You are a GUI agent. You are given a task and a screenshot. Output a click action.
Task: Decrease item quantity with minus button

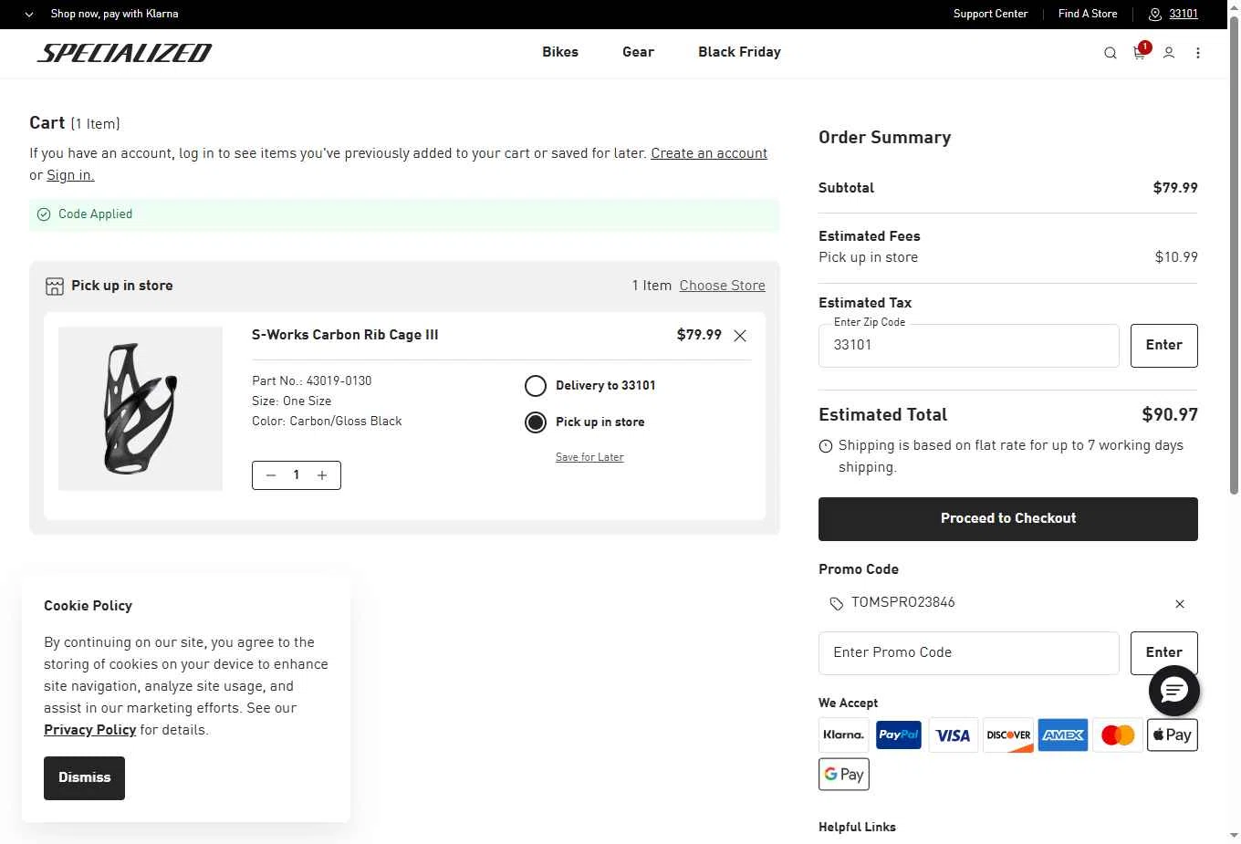coord(271,475)
